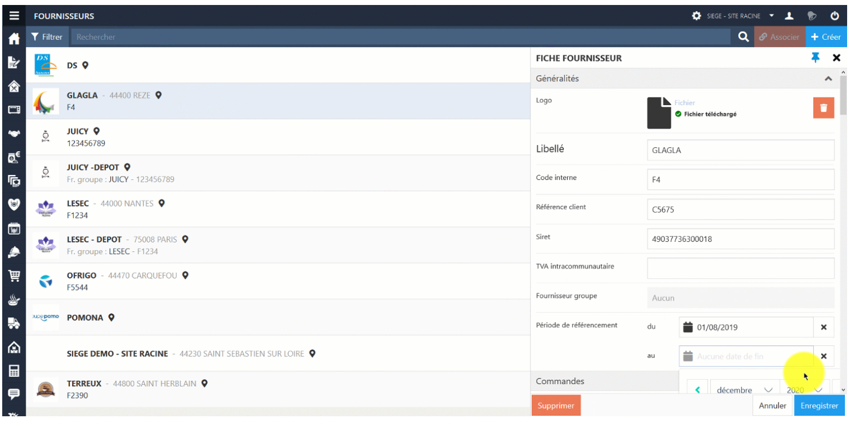Open the handshake sidebar icon
The image size is (856, 424).
click(x=14, y=133)
